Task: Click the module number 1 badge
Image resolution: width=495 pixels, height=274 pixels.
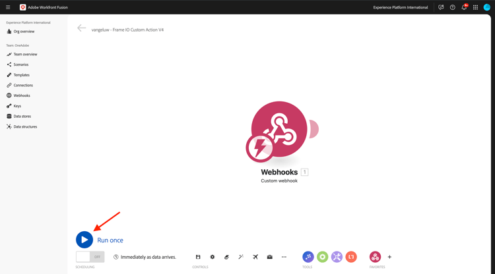Action: [305, 172]
